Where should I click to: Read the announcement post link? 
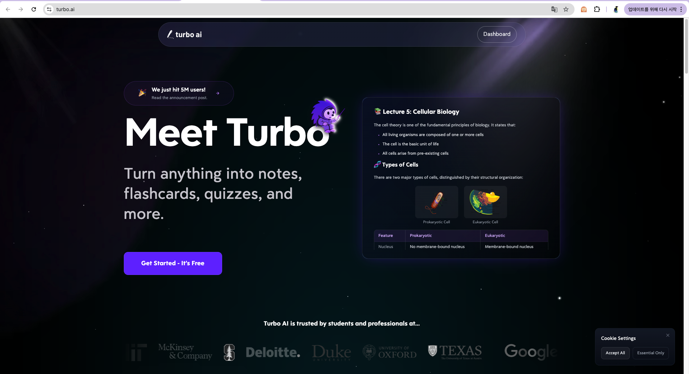click(179, 97)
